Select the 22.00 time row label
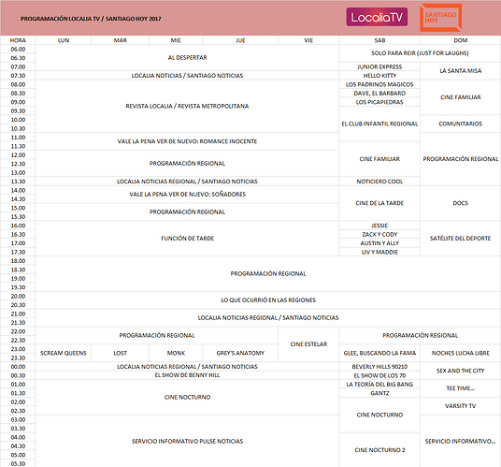This screenshot has width=501, height=467. 18,331
